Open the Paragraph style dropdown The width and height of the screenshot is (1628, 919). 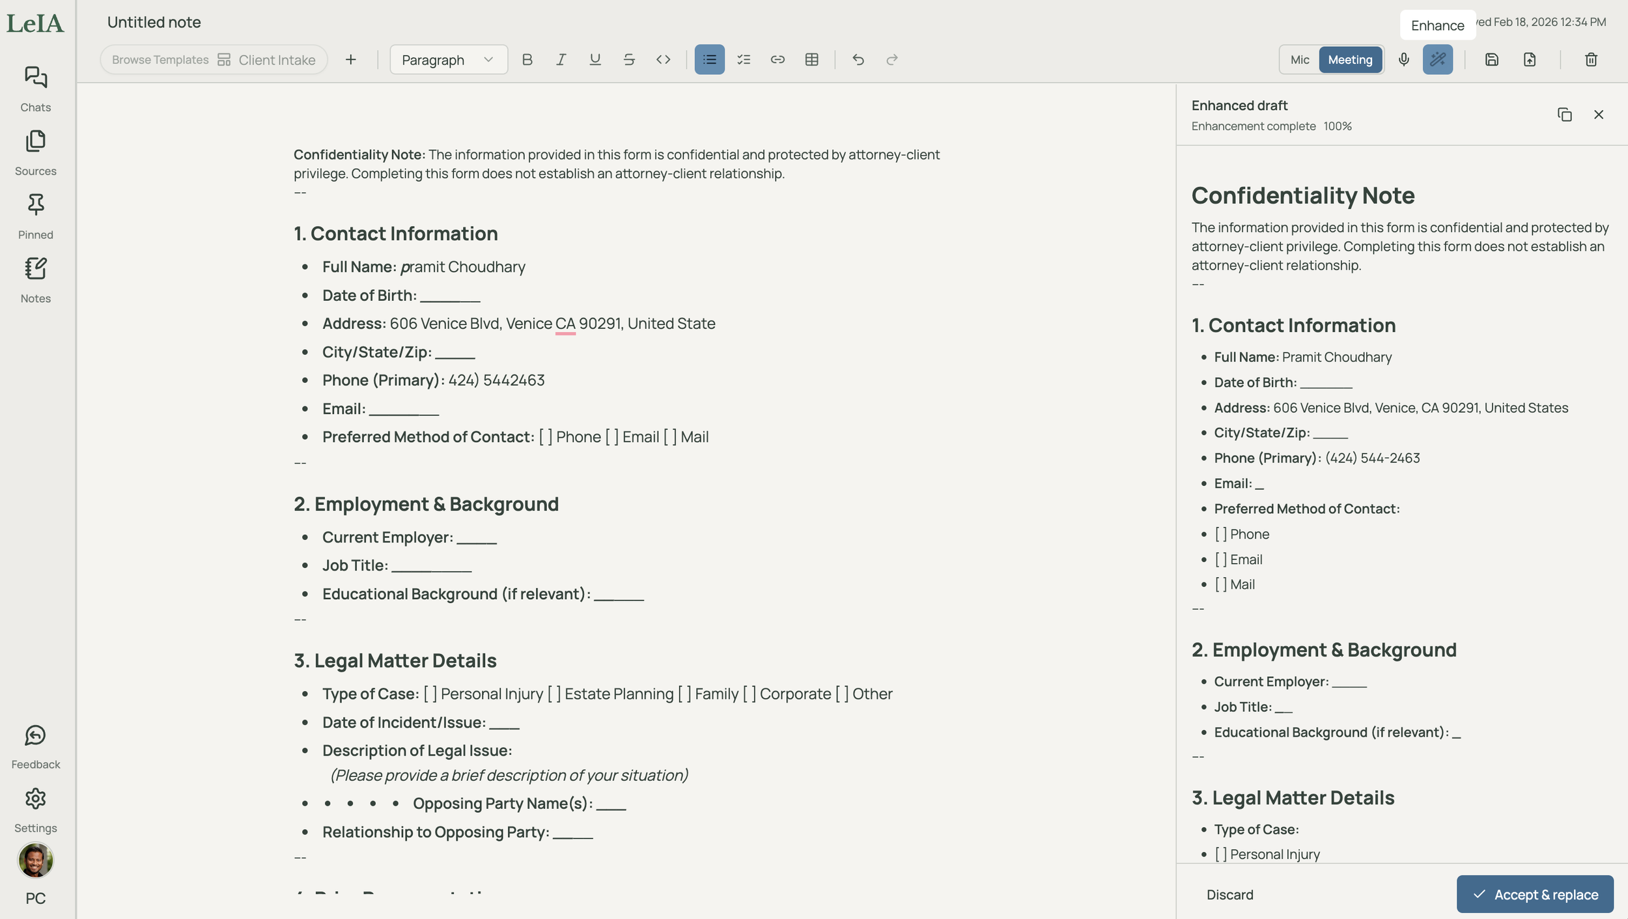[448, 60]
